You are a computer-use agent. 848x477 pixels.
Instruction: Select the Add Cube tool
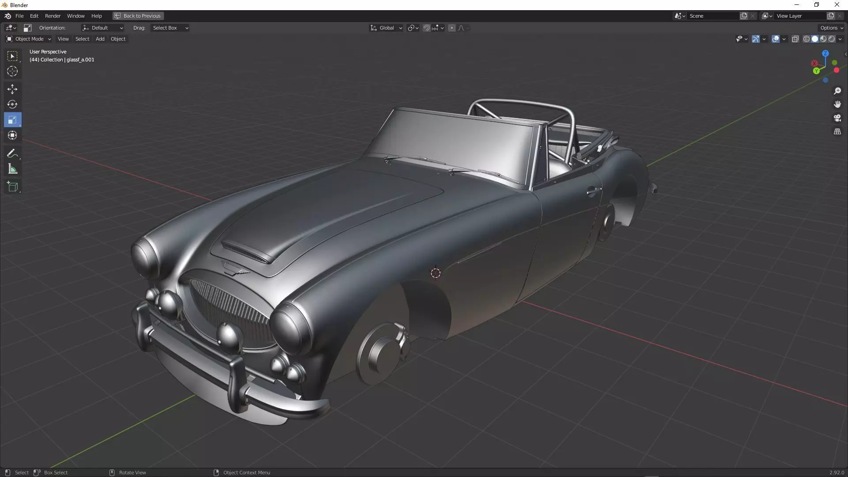[12, 187]
